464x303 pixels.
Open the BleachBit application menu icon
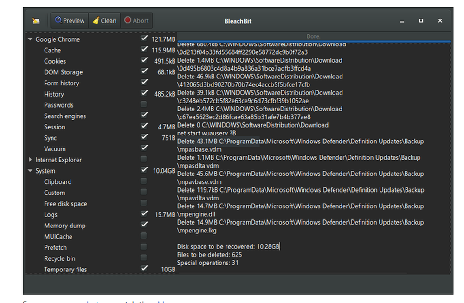click(x=36, y=21)
